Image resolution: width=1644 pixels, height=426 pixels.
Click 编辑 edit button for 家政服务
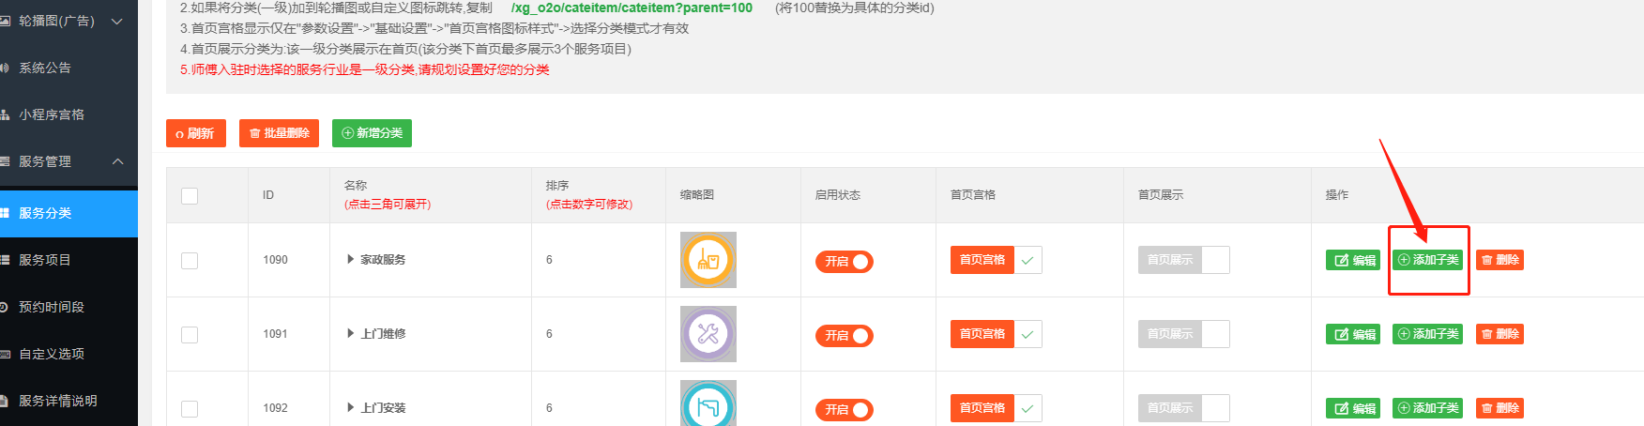[1353, 260]
